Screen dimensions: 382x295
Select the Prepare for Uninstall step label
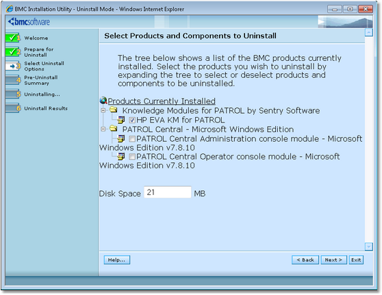coord(39,52)
